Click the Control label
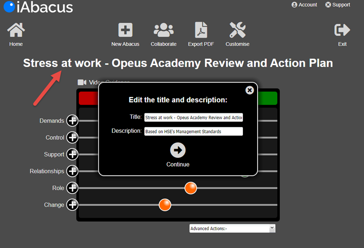Viewport: 364px width, 248px height. (55, 137)
